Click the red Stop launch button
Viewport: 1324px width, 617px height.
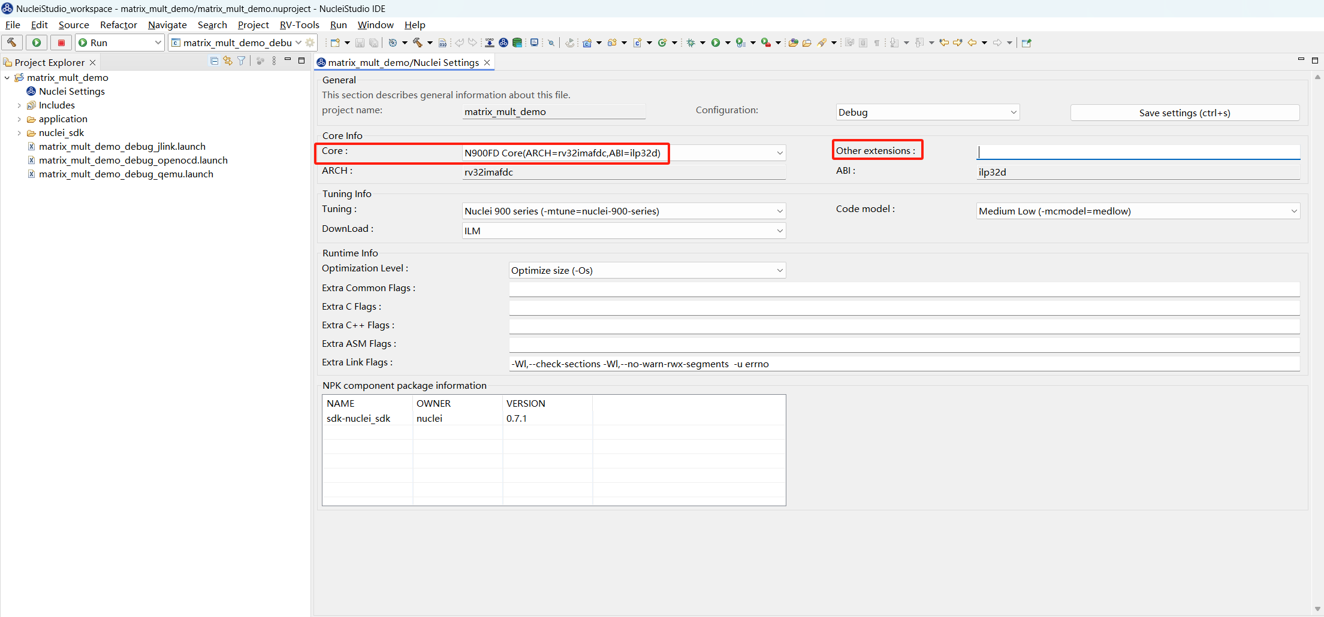61,43
